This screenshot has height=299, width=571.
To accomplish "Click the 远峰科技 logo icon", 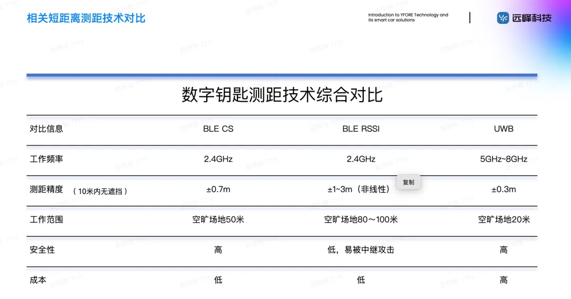I will 503,18.
